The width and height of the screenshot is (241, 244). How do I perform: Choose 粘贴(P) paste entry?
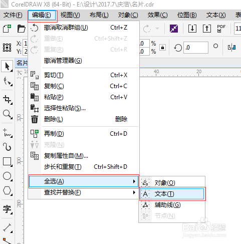coord(84,97)
